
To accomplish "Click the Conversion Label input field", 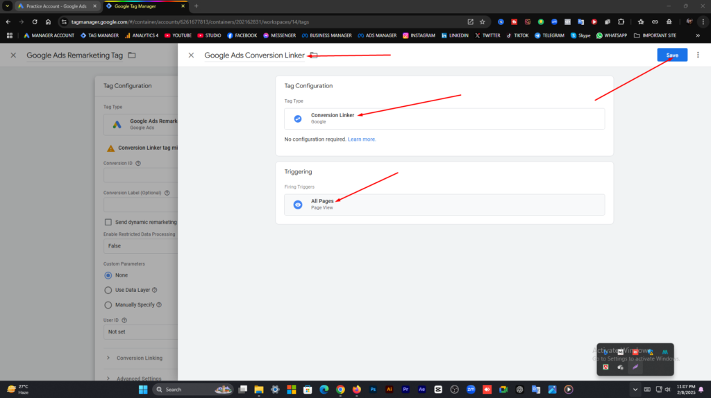I will coord(140,205).
